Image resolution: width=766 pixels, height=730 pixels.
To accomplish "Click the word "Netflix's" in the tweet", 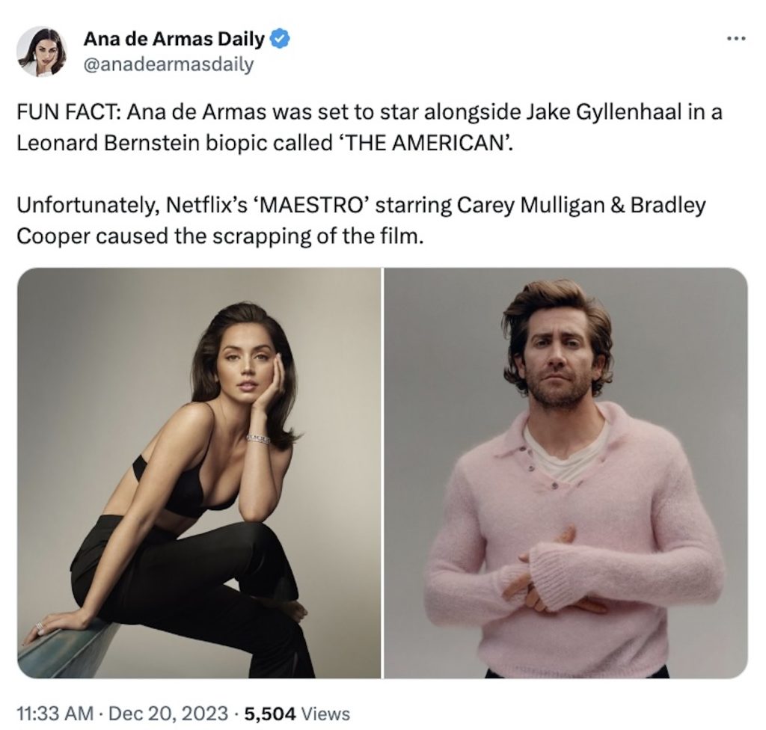I will click(206, 205).
